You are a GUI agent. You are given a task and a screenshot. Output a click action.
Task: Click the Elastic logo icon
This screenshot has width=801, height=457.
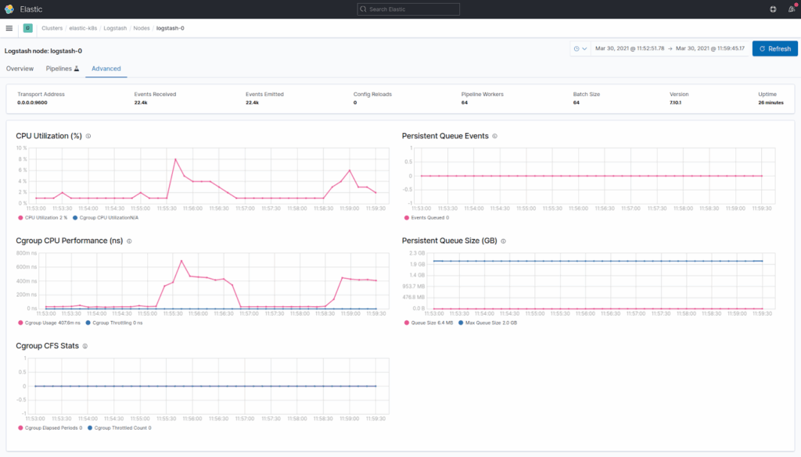9,9
